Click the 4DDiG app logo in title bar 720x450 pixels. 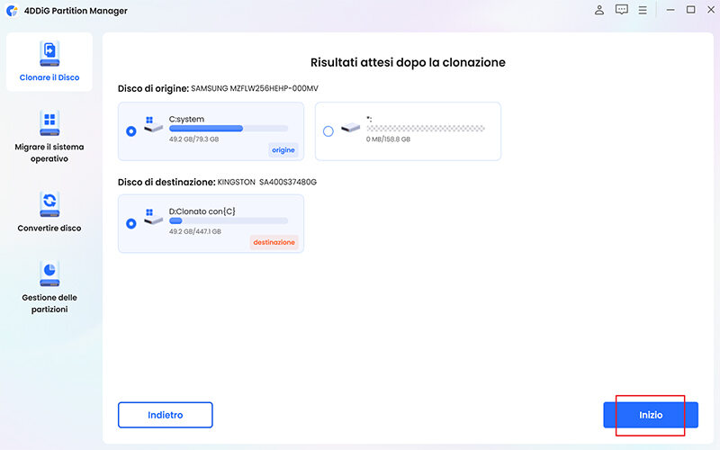(10, 11)
